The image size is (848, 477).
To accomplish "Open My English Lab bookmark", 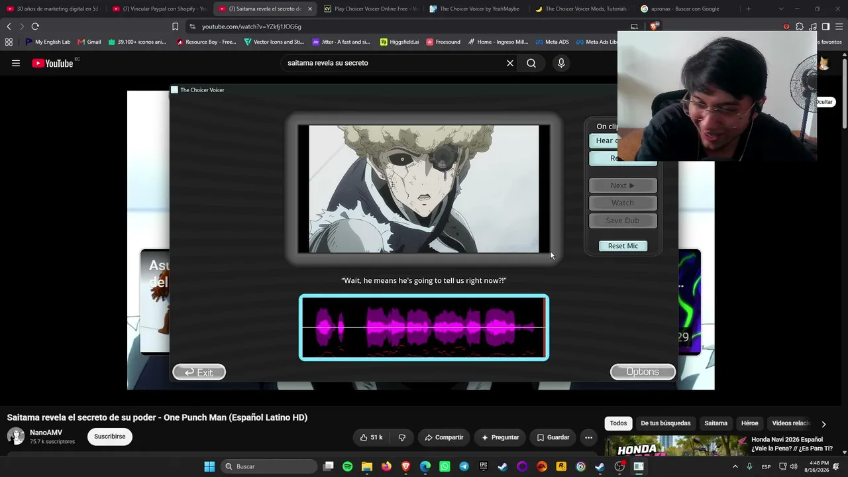I will click(x=48, y=42).
